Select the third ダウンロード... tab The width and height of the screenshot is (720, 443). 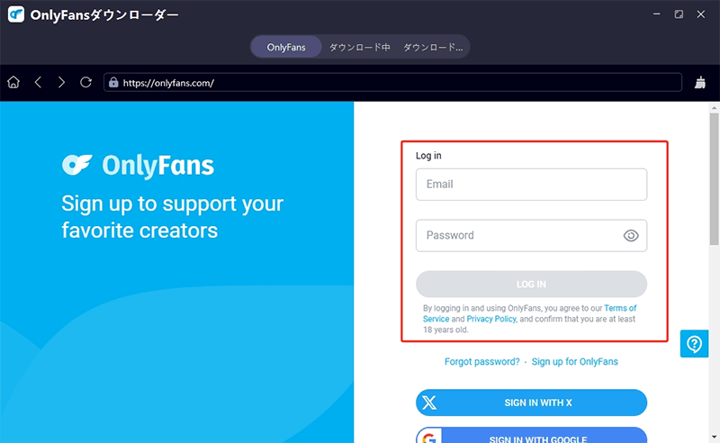(x=433, y=47)
